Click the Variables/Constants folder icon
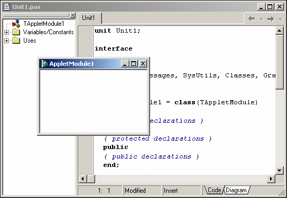The height and width of the screenshot is (198, 287). [16, 32]
